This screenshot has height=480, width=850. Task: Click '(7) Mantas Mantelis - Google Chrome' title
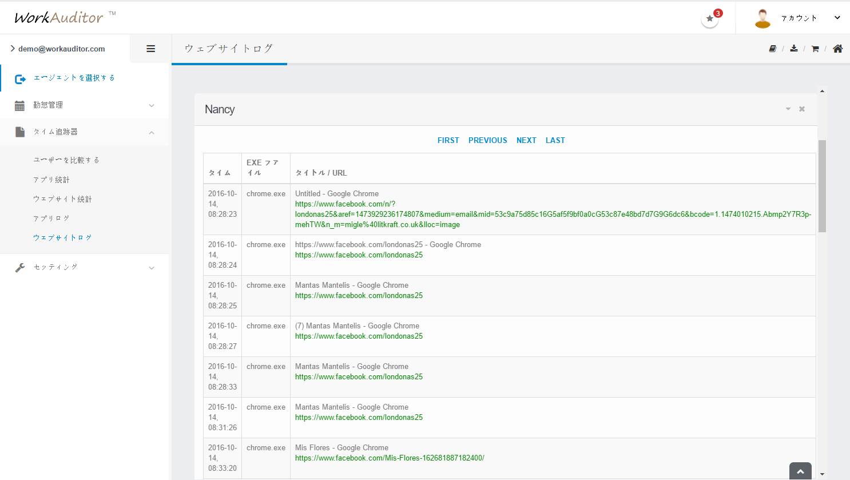357,326
